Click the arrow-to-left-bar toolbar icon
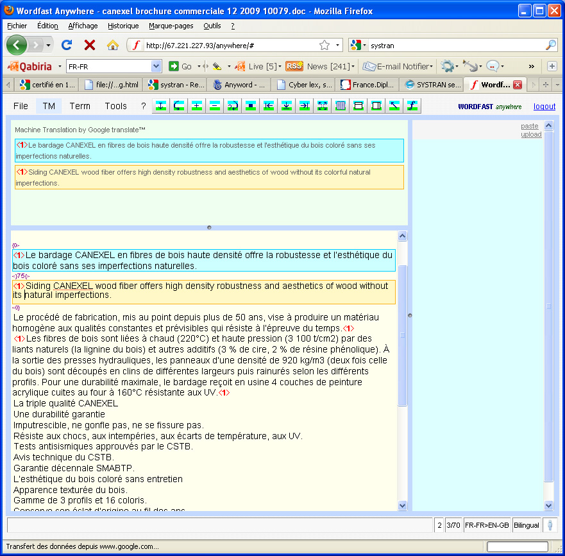The image size is (565, 556). pos(269,106)
